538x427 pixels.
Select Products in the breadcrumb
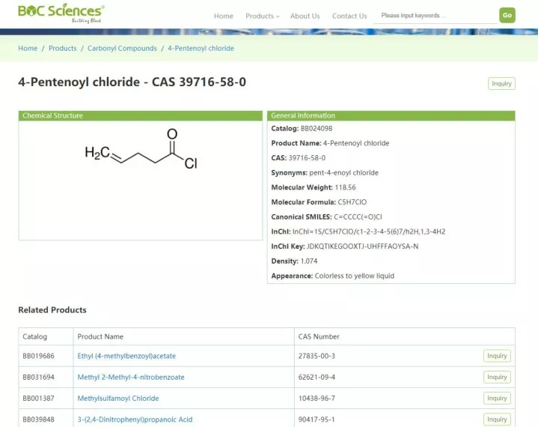coord(62,49)
